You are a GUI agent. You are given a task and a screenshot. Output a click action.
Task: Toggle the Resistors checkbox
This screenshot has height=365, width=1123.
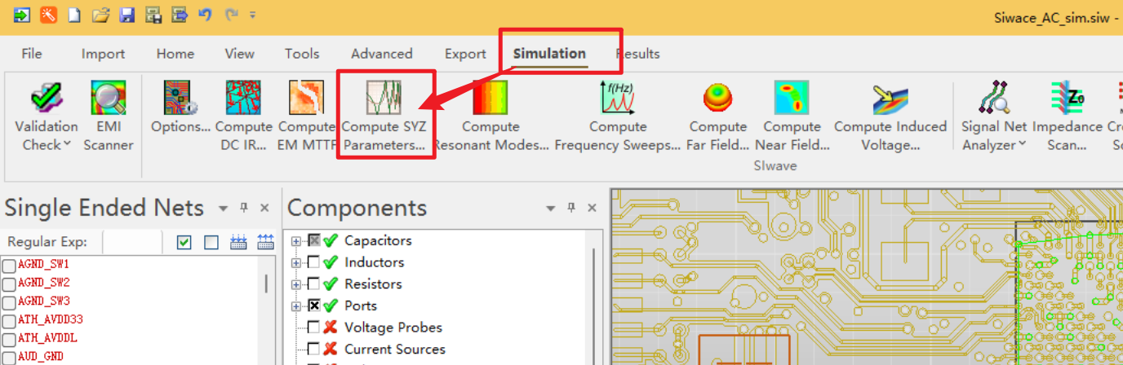[313, 284]
